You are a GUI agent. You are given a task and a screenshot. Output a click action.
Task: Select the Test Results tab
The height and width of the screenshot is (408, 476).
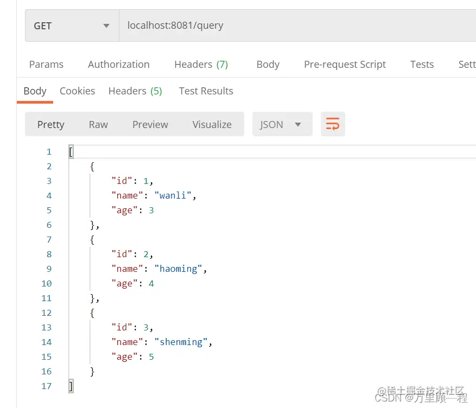206,91
